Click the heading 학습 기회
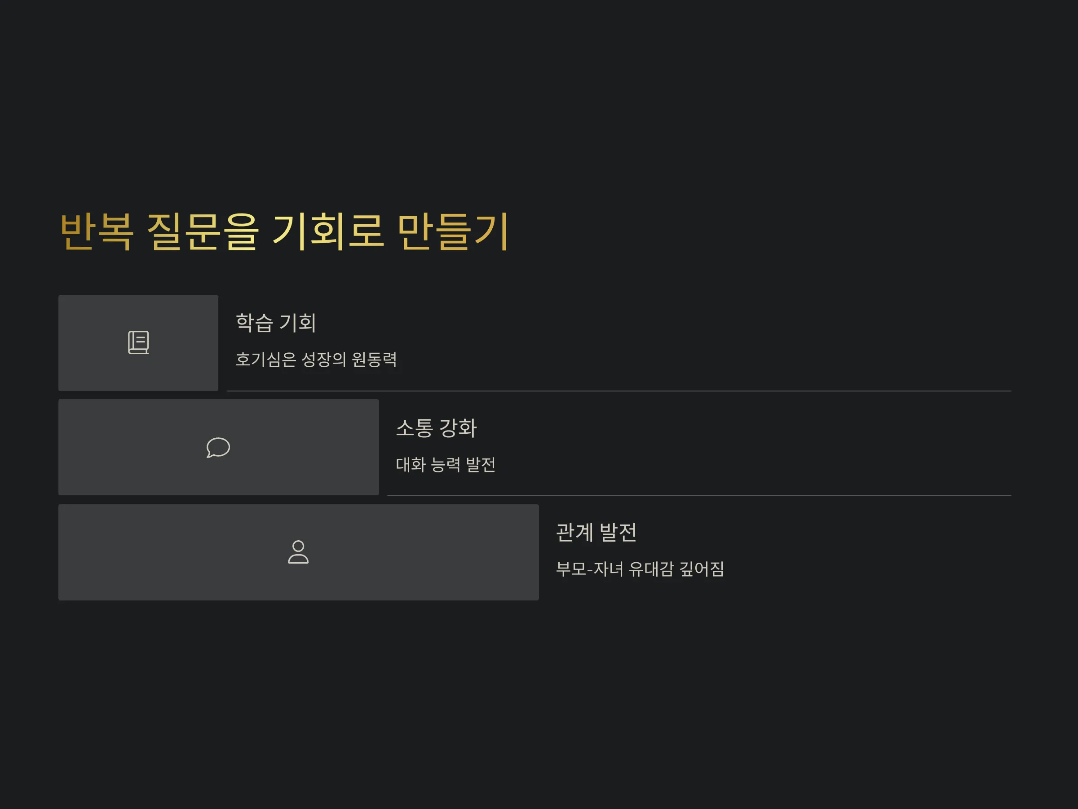This screenshot has width=1078, height=809. tap(276, 323)
